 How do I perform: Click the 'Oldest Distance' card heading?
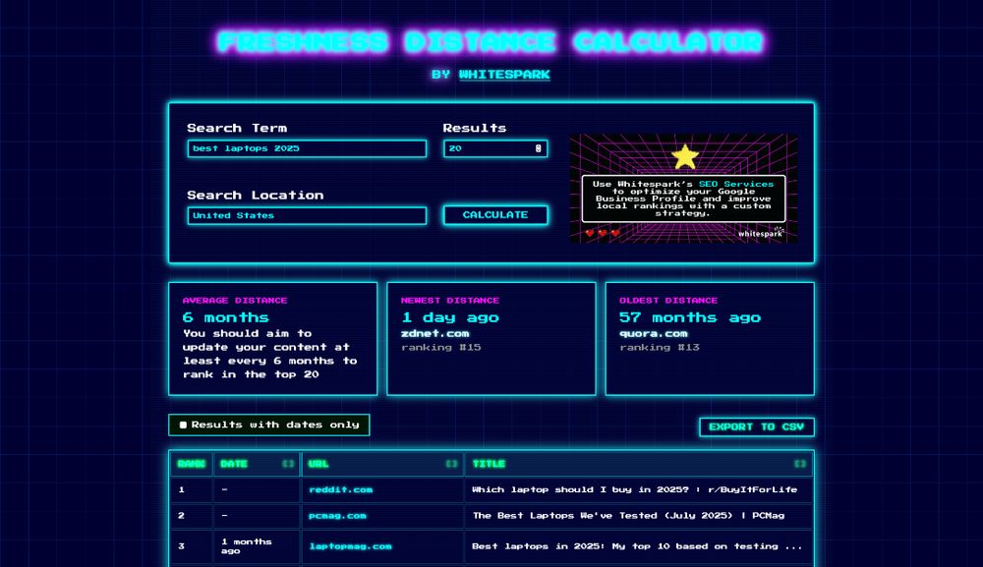(668, 301)
